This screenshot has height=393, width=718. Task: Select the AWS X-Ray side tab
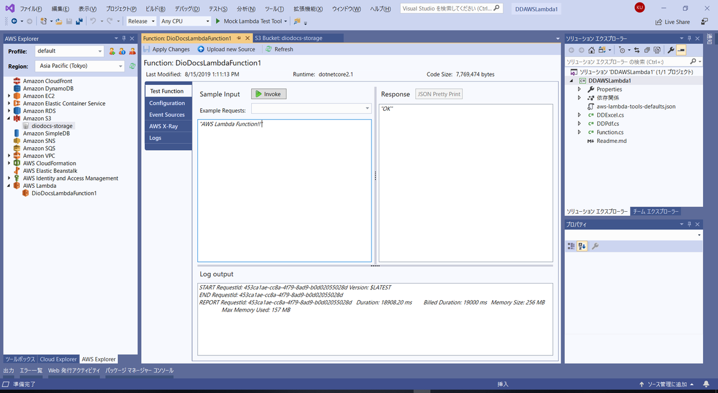168,126
